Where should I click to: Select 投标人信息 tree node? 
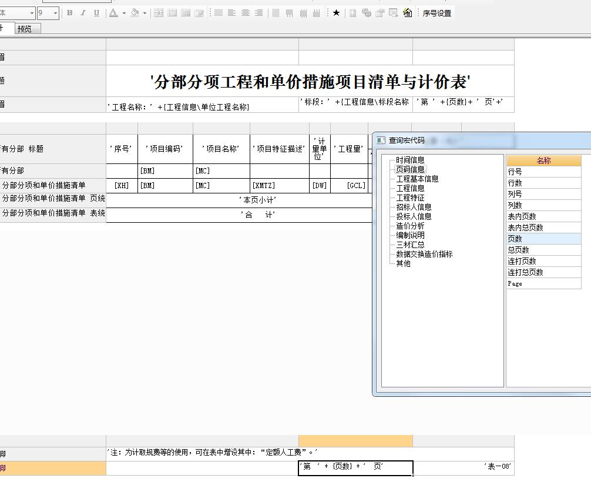[414, 216]
